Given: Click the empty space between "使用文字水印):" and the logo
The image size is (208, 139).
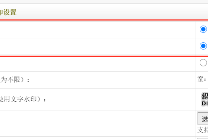Looking at the screenshot, I should click(121, 99).
